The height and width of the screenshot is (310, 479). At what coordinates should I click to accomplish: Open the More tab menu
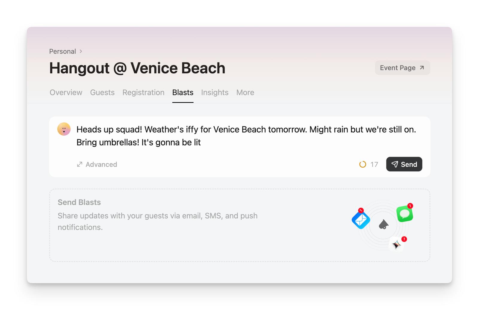point(245,92)
